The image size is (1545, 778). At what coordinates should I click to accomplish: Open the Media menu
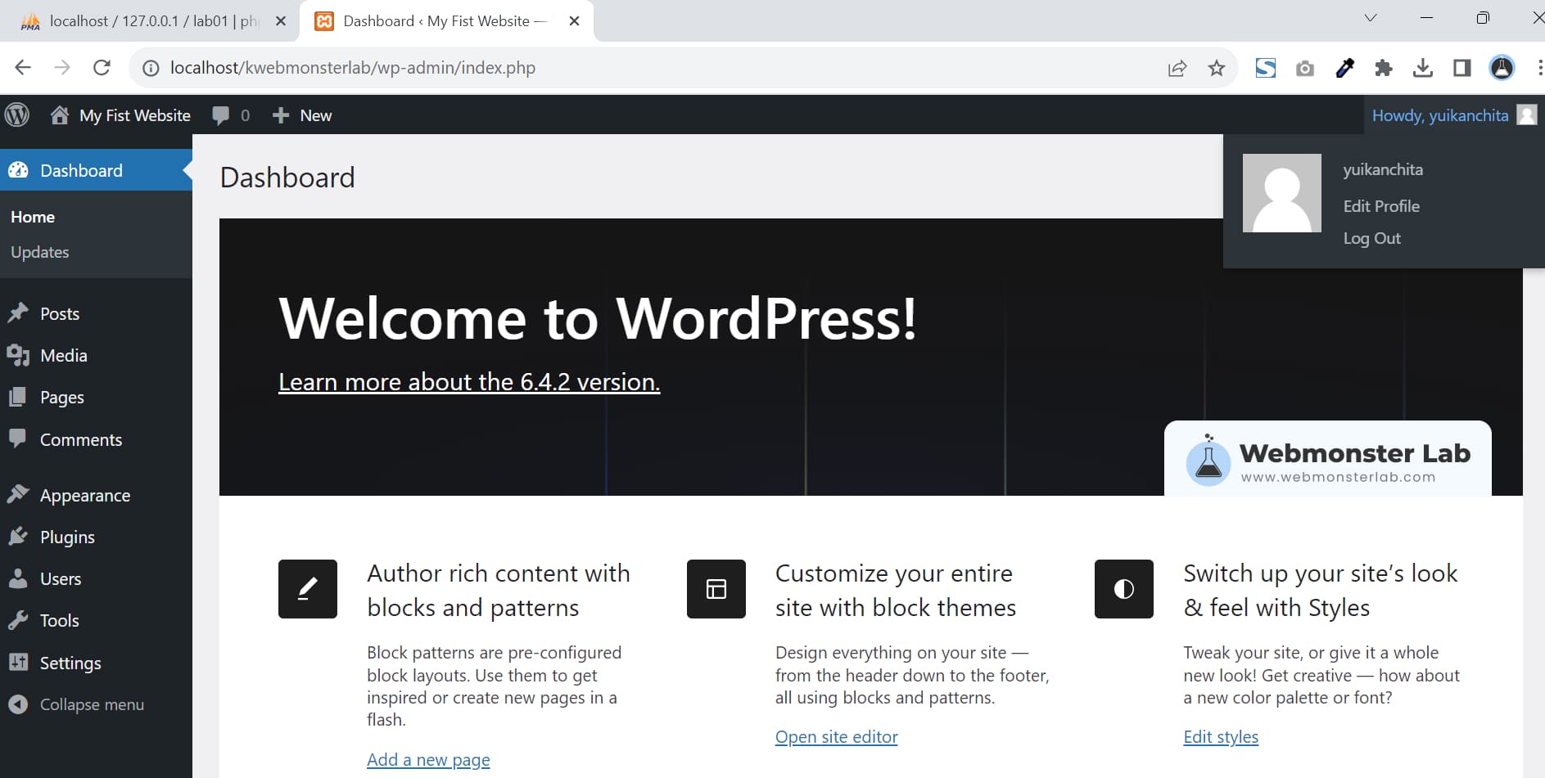pyautogui.click(x=64, y=355)
